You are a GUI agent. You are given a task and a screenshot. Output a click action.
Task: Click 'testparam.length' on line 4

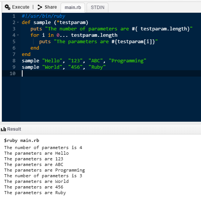point(94,35)
